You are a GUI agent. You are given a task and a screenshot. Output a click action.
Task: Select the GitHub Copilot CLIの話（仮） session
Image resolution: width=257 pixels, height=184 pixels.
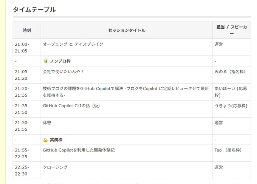(x=71, y=106)
